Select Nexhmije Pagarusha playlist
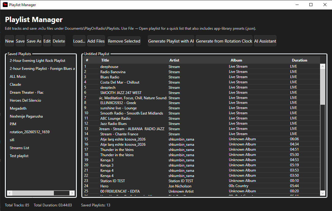Image resolution: width=332 pixels, height=211 pixels. coord(41,116)
